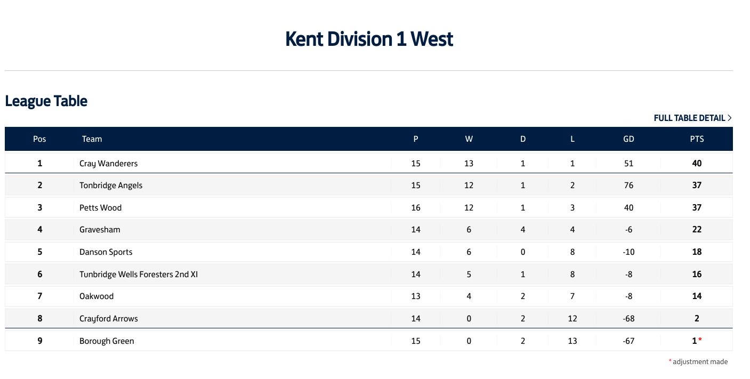Viewport: 750px width, 379px height.
Task: Open the FULL TABLE DETAIL link
Action: coord(692,118)
